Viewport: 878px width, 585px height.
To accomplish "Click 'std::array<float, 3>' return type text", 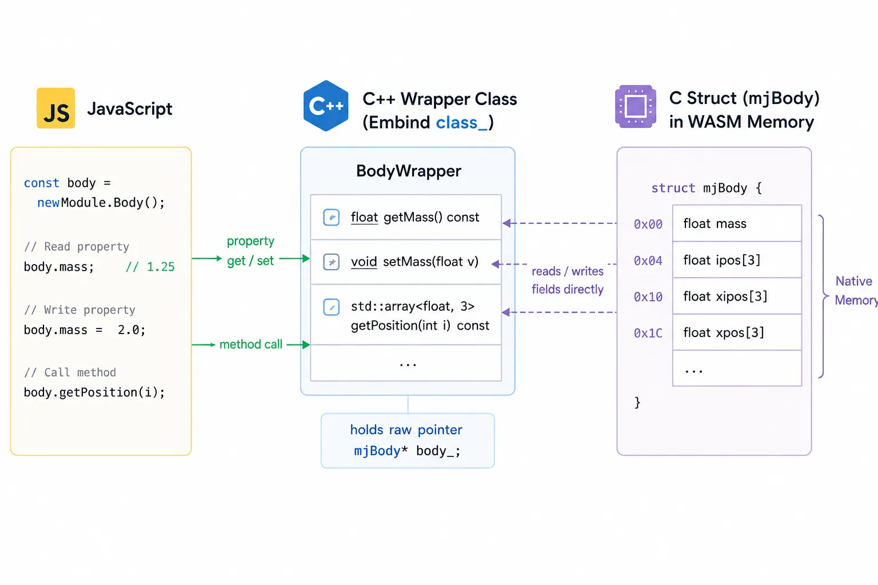I will (412, 306).
